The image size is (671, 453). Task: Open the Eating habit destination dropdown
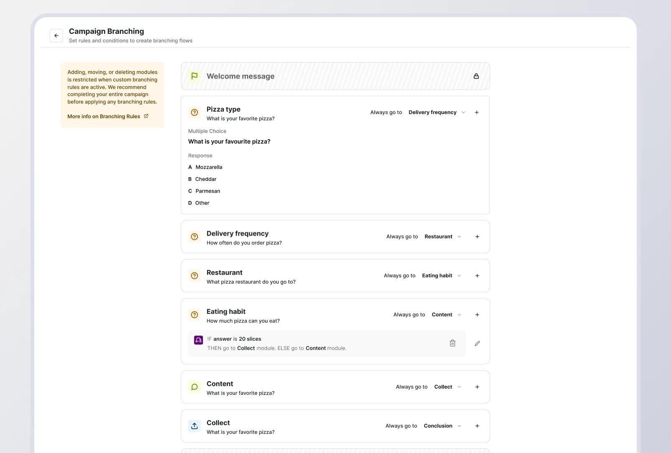(442, 275)
